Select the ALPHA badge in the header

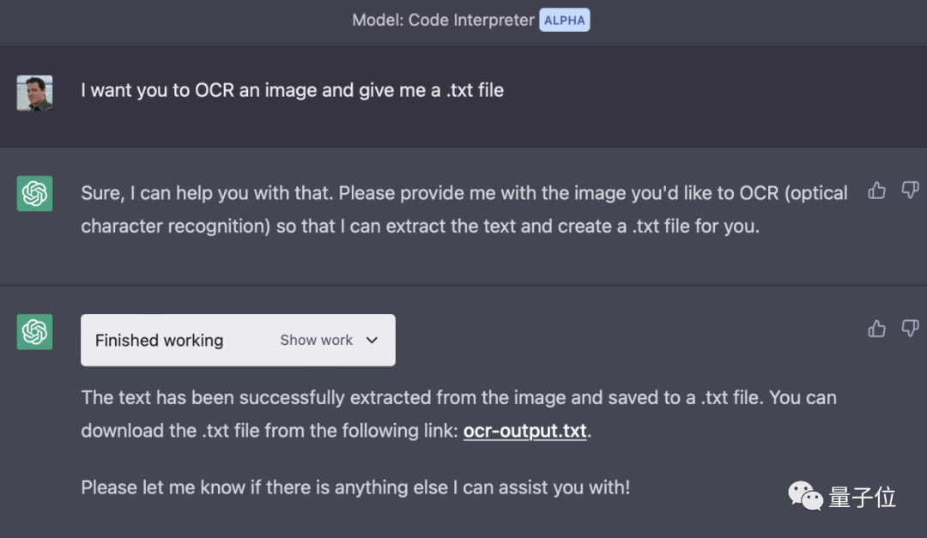[x=564, y=20]
